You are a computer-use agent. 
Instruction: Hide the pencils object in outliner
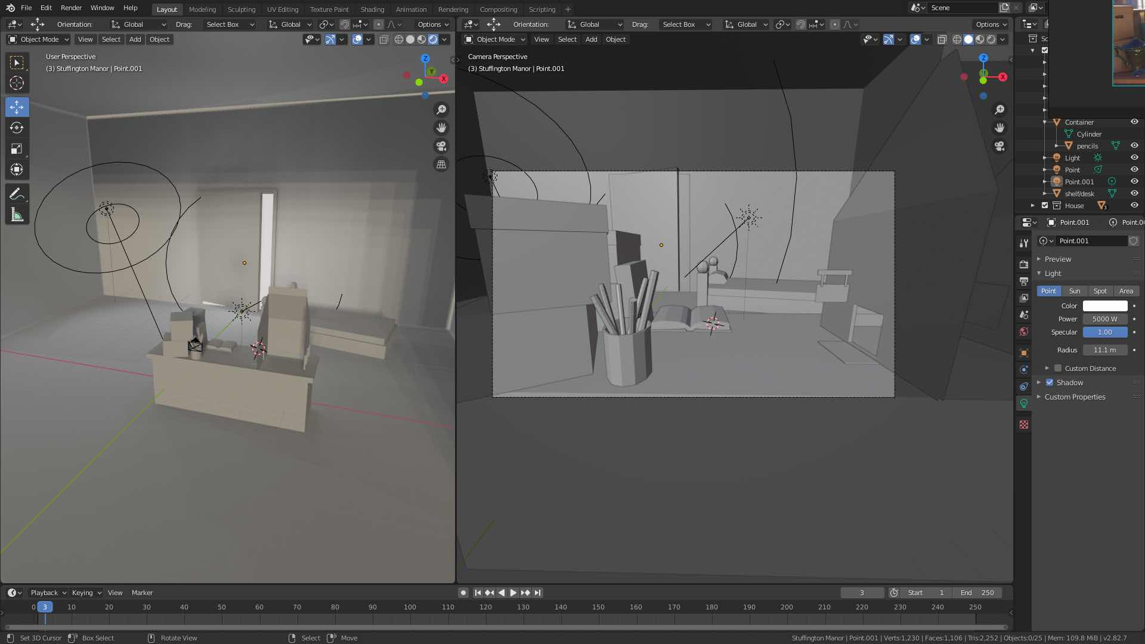coord(1134,145)
